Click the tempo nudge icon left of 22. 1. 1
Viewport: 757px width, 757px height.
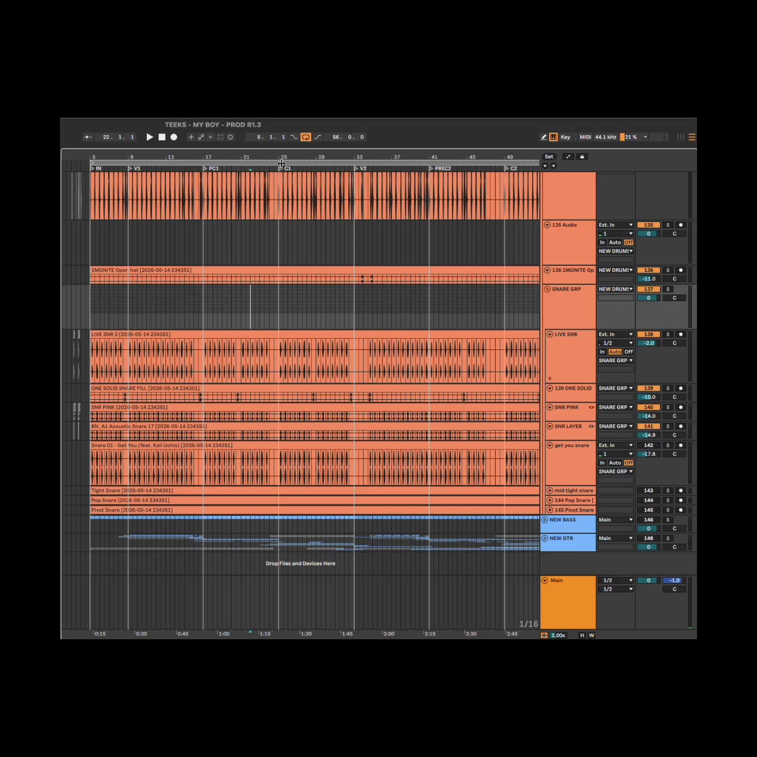(x=88, y=137)
